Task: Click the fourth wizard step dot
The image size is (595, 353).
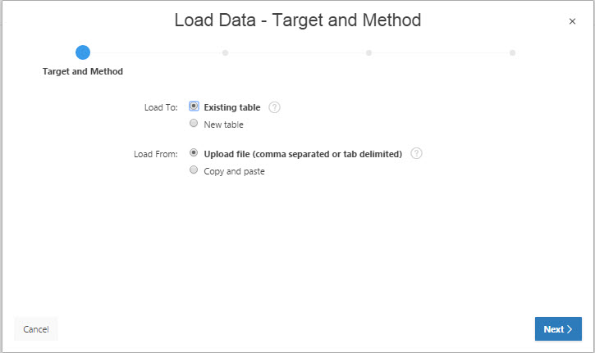Action: (x=512, y=52)
